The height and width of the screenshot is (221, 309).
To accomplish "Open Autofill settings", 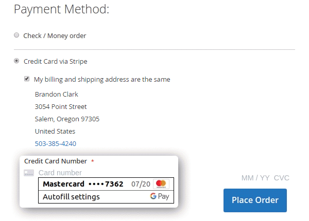I will (x=72, y=197).
